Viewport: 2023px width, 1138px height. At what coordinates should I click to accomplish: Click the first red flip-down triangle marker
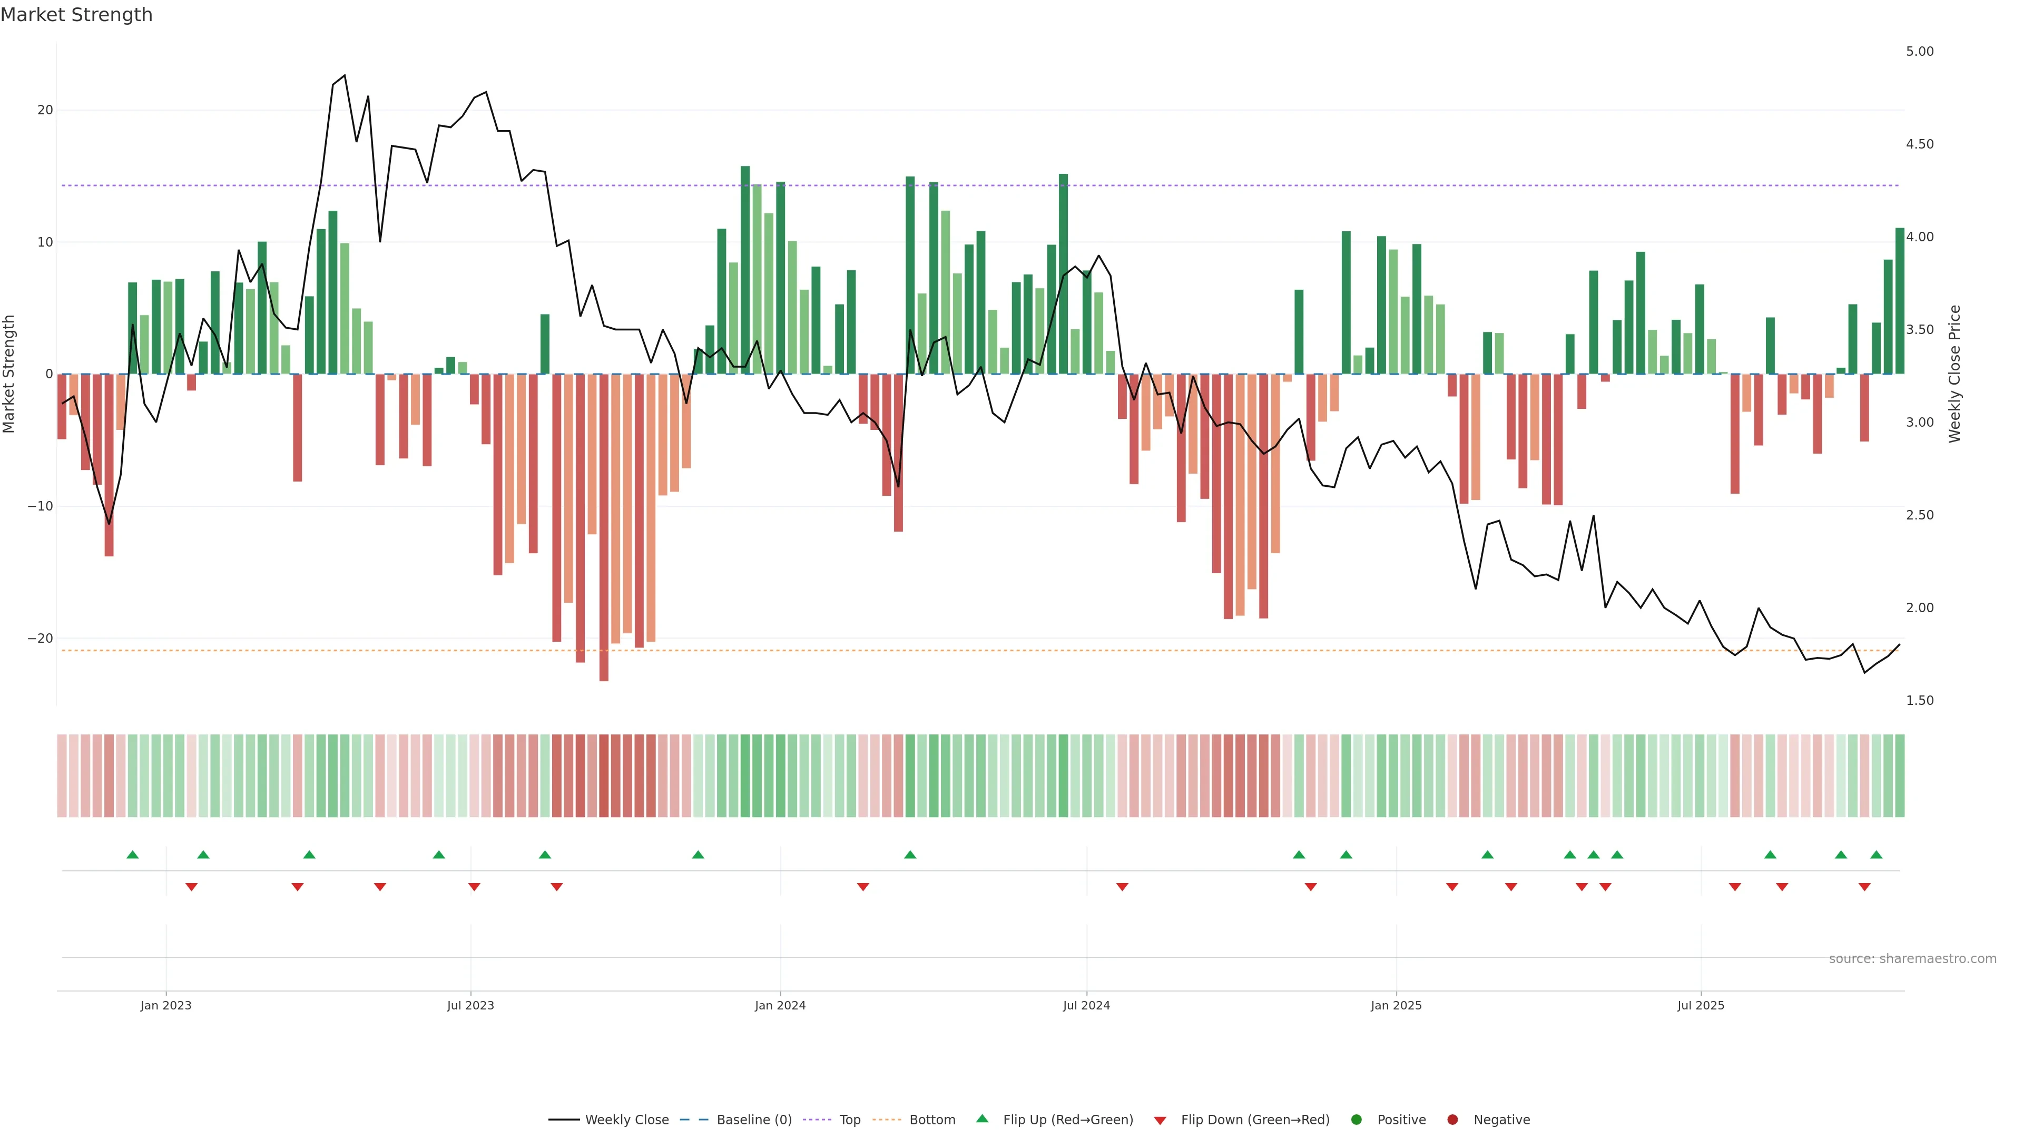coord(192,887)
